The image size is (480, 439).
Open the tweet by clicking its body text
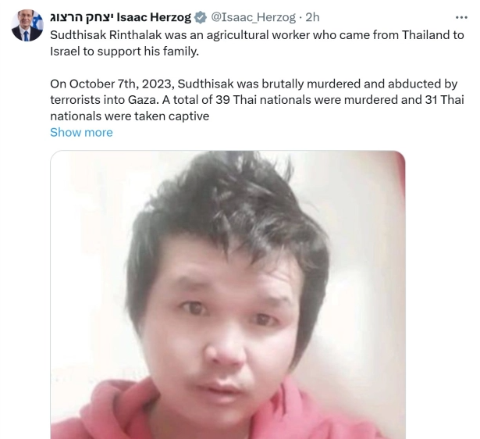(257, 75)
